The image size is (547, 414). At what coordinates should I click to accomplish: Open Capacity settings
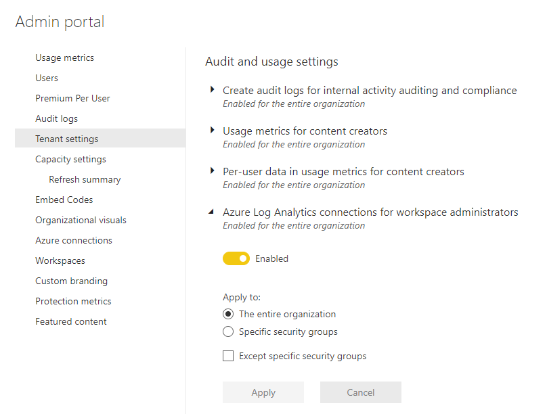coord(70,159)
